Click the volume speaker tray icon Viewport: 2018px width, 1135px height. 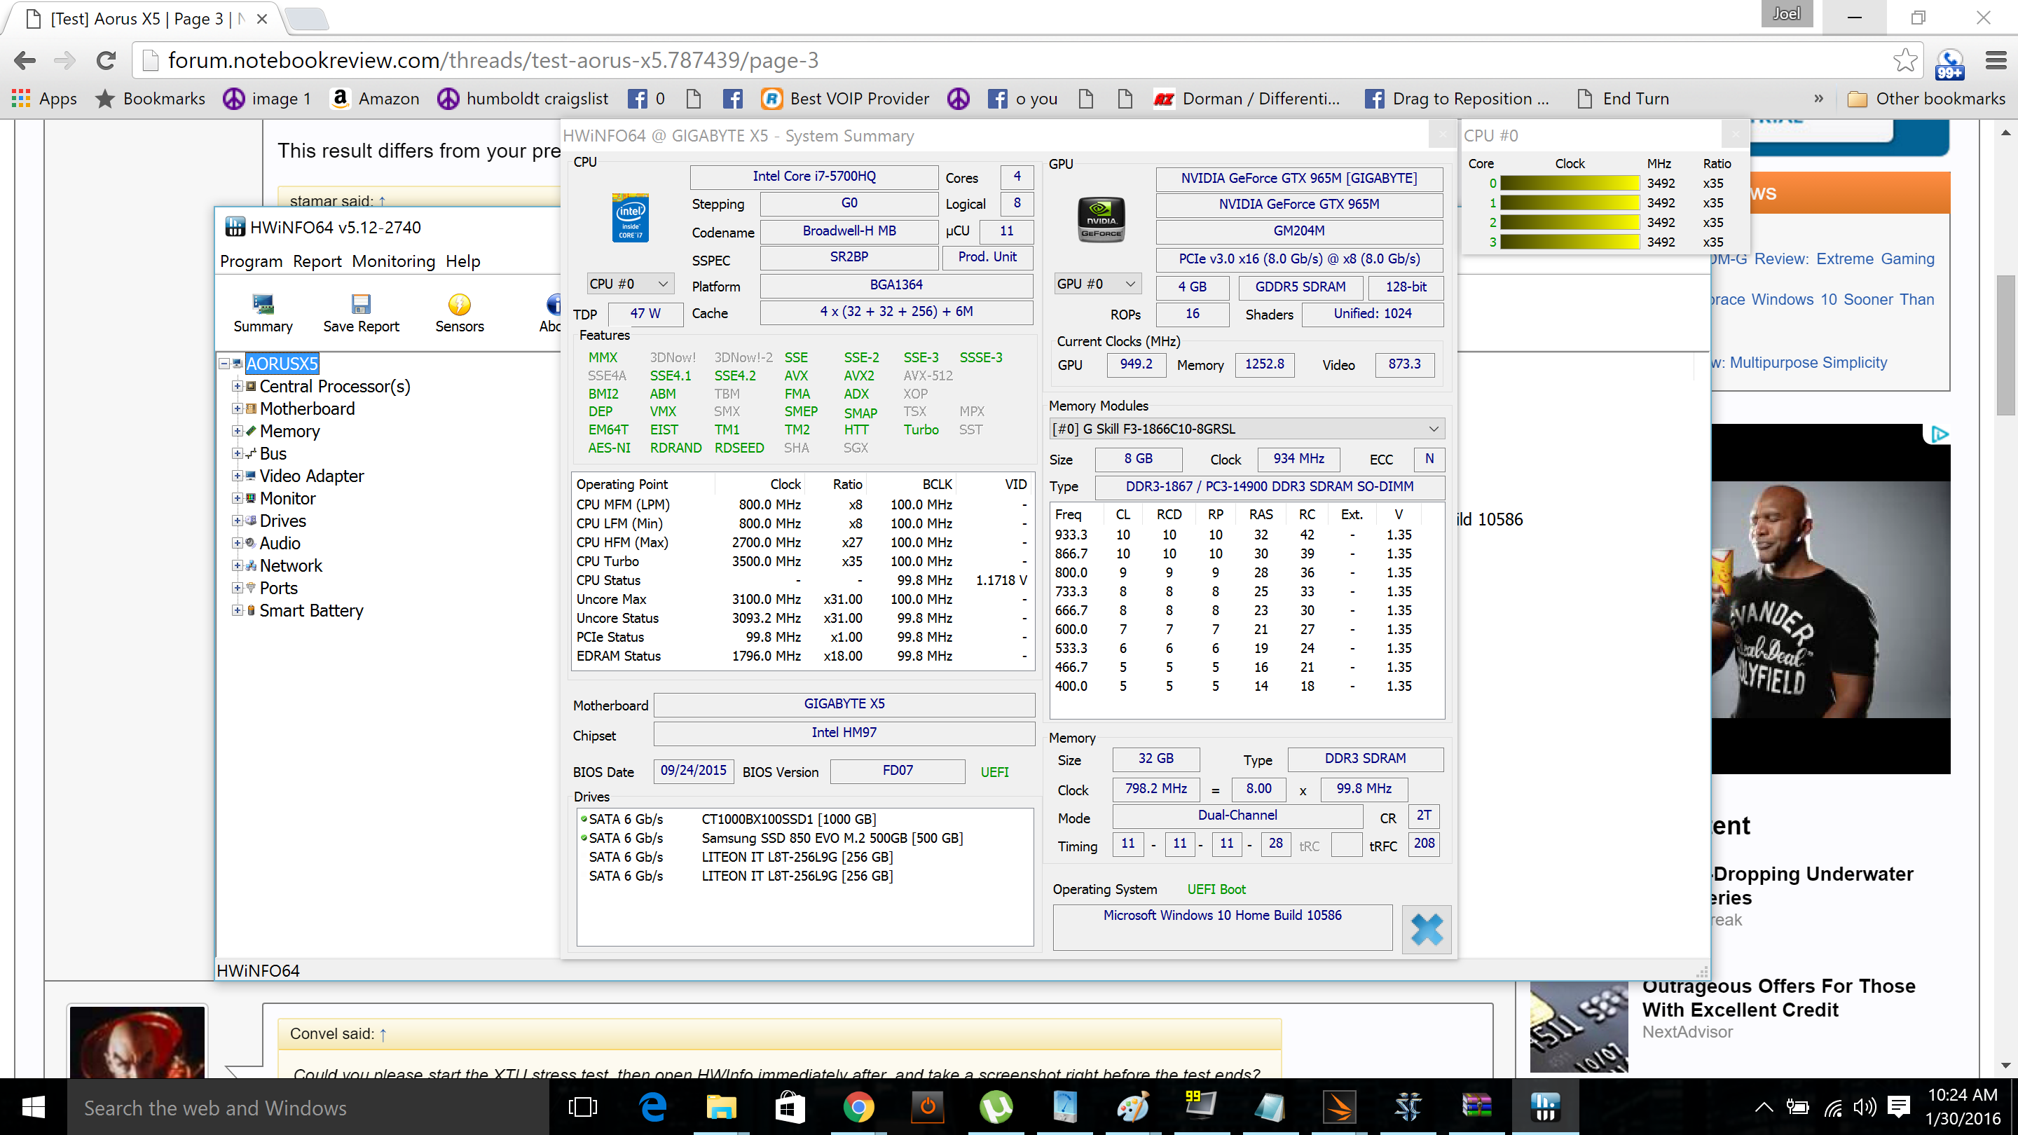(1865, 1107)
